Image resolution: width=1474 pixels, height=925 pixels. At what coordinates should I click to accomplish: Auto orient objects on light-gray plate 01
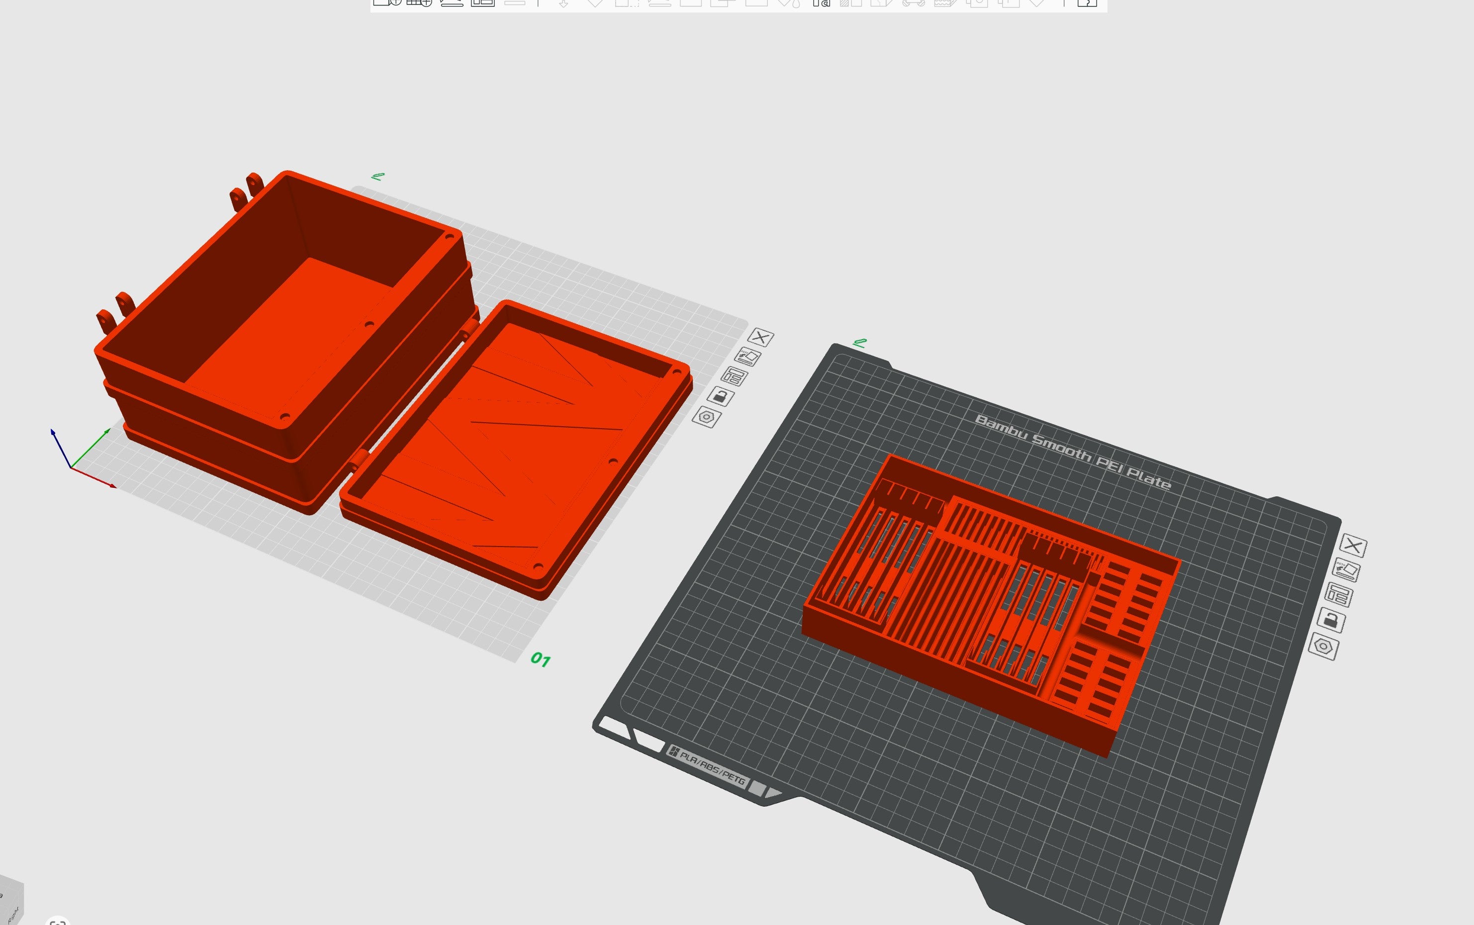pos(748,357)
